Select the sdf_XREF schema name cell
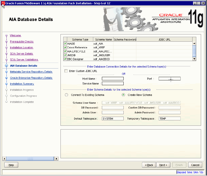This screenshot has height=176, width=207. [x=103, y=47]
